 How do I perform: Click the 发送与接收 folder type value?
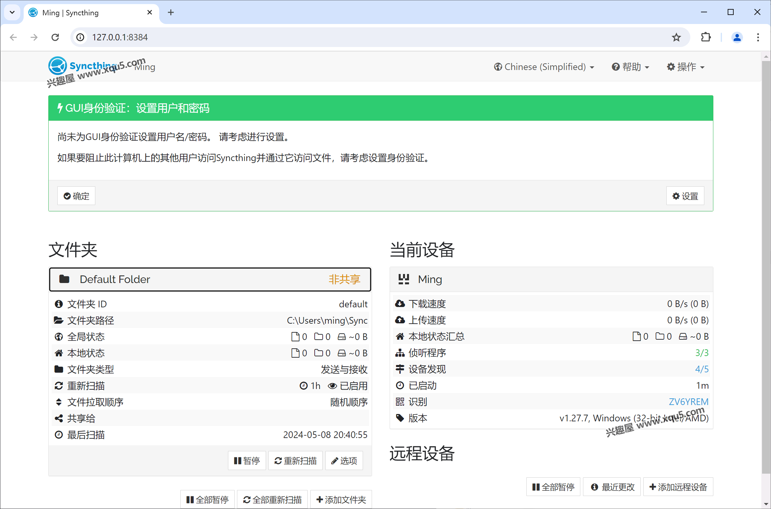[x=344, y=369]
